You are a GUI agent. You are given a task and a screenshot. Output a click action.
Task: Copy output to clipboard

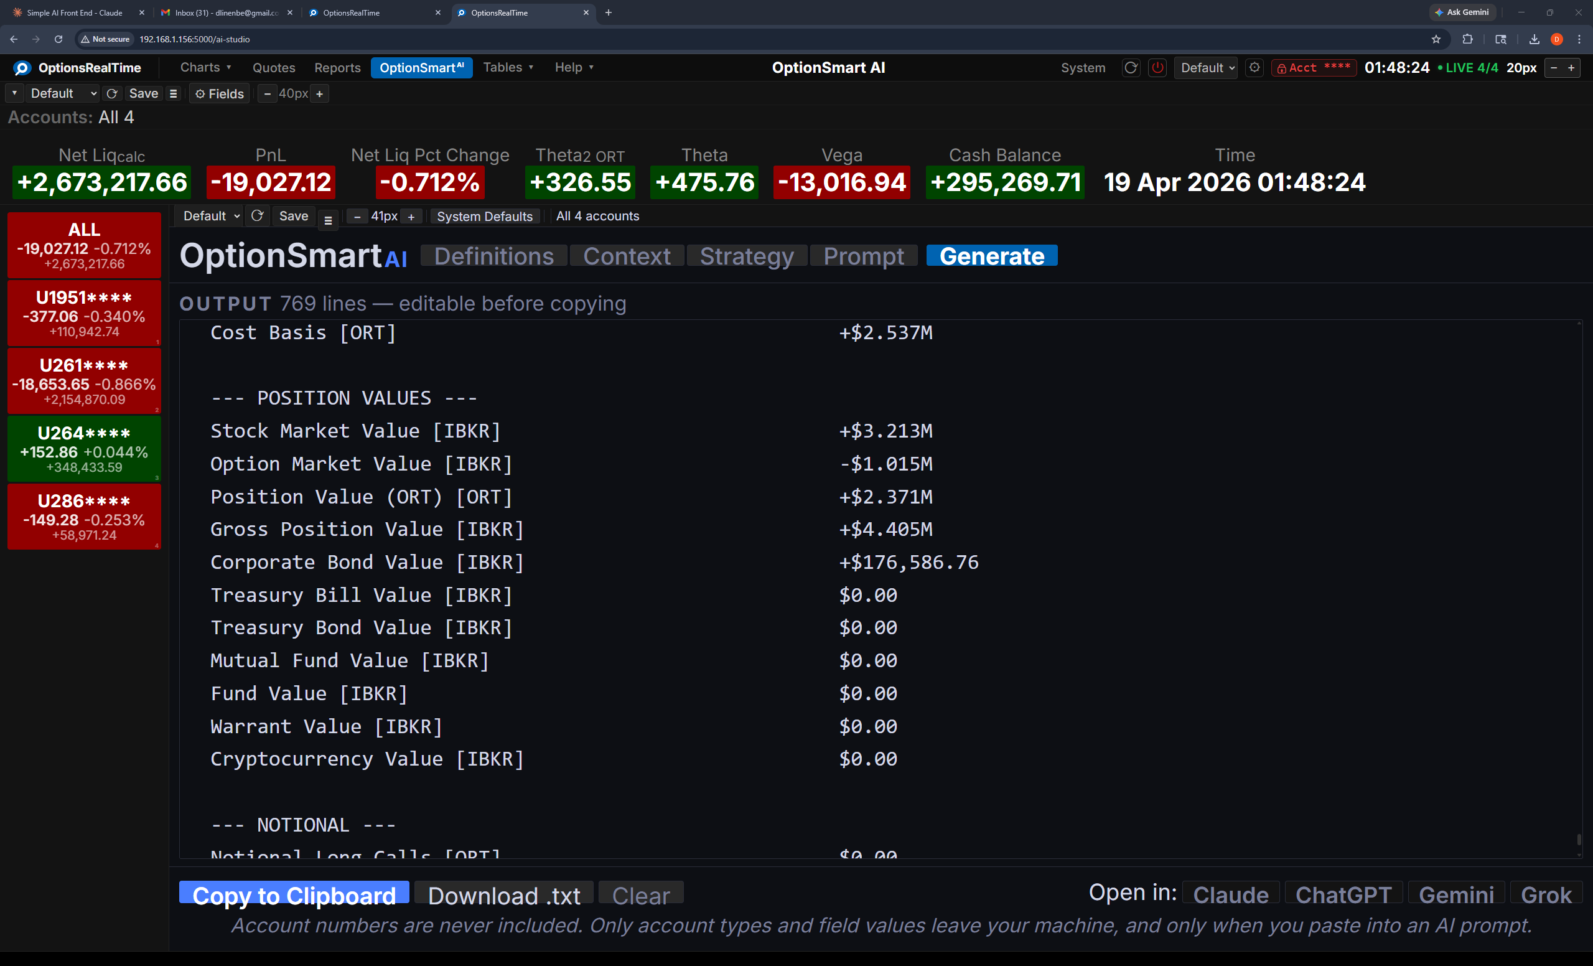pyautogui.click(x=294, y=894)
